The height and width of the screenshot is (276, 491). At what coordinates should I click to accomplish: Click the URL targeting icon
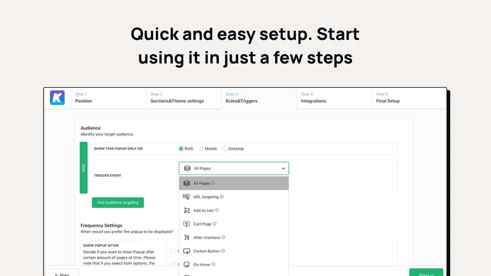pyautogui.click(x=187, y=197)
